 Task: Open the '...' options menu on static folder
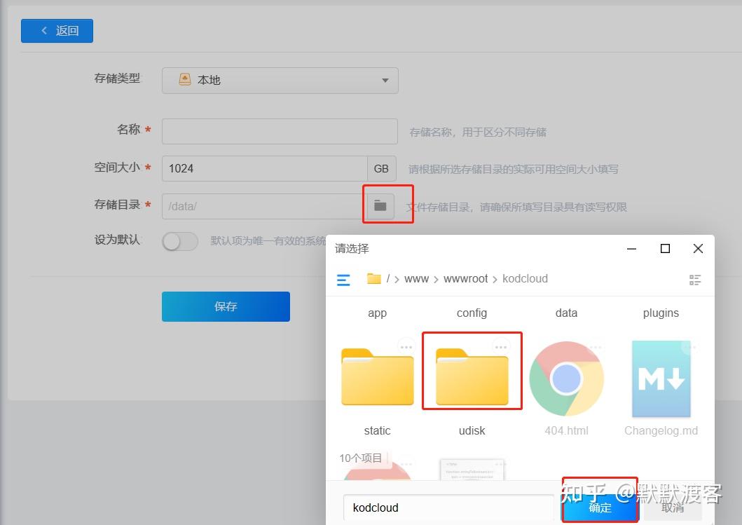pyautogui.click(x=406, y=345)
